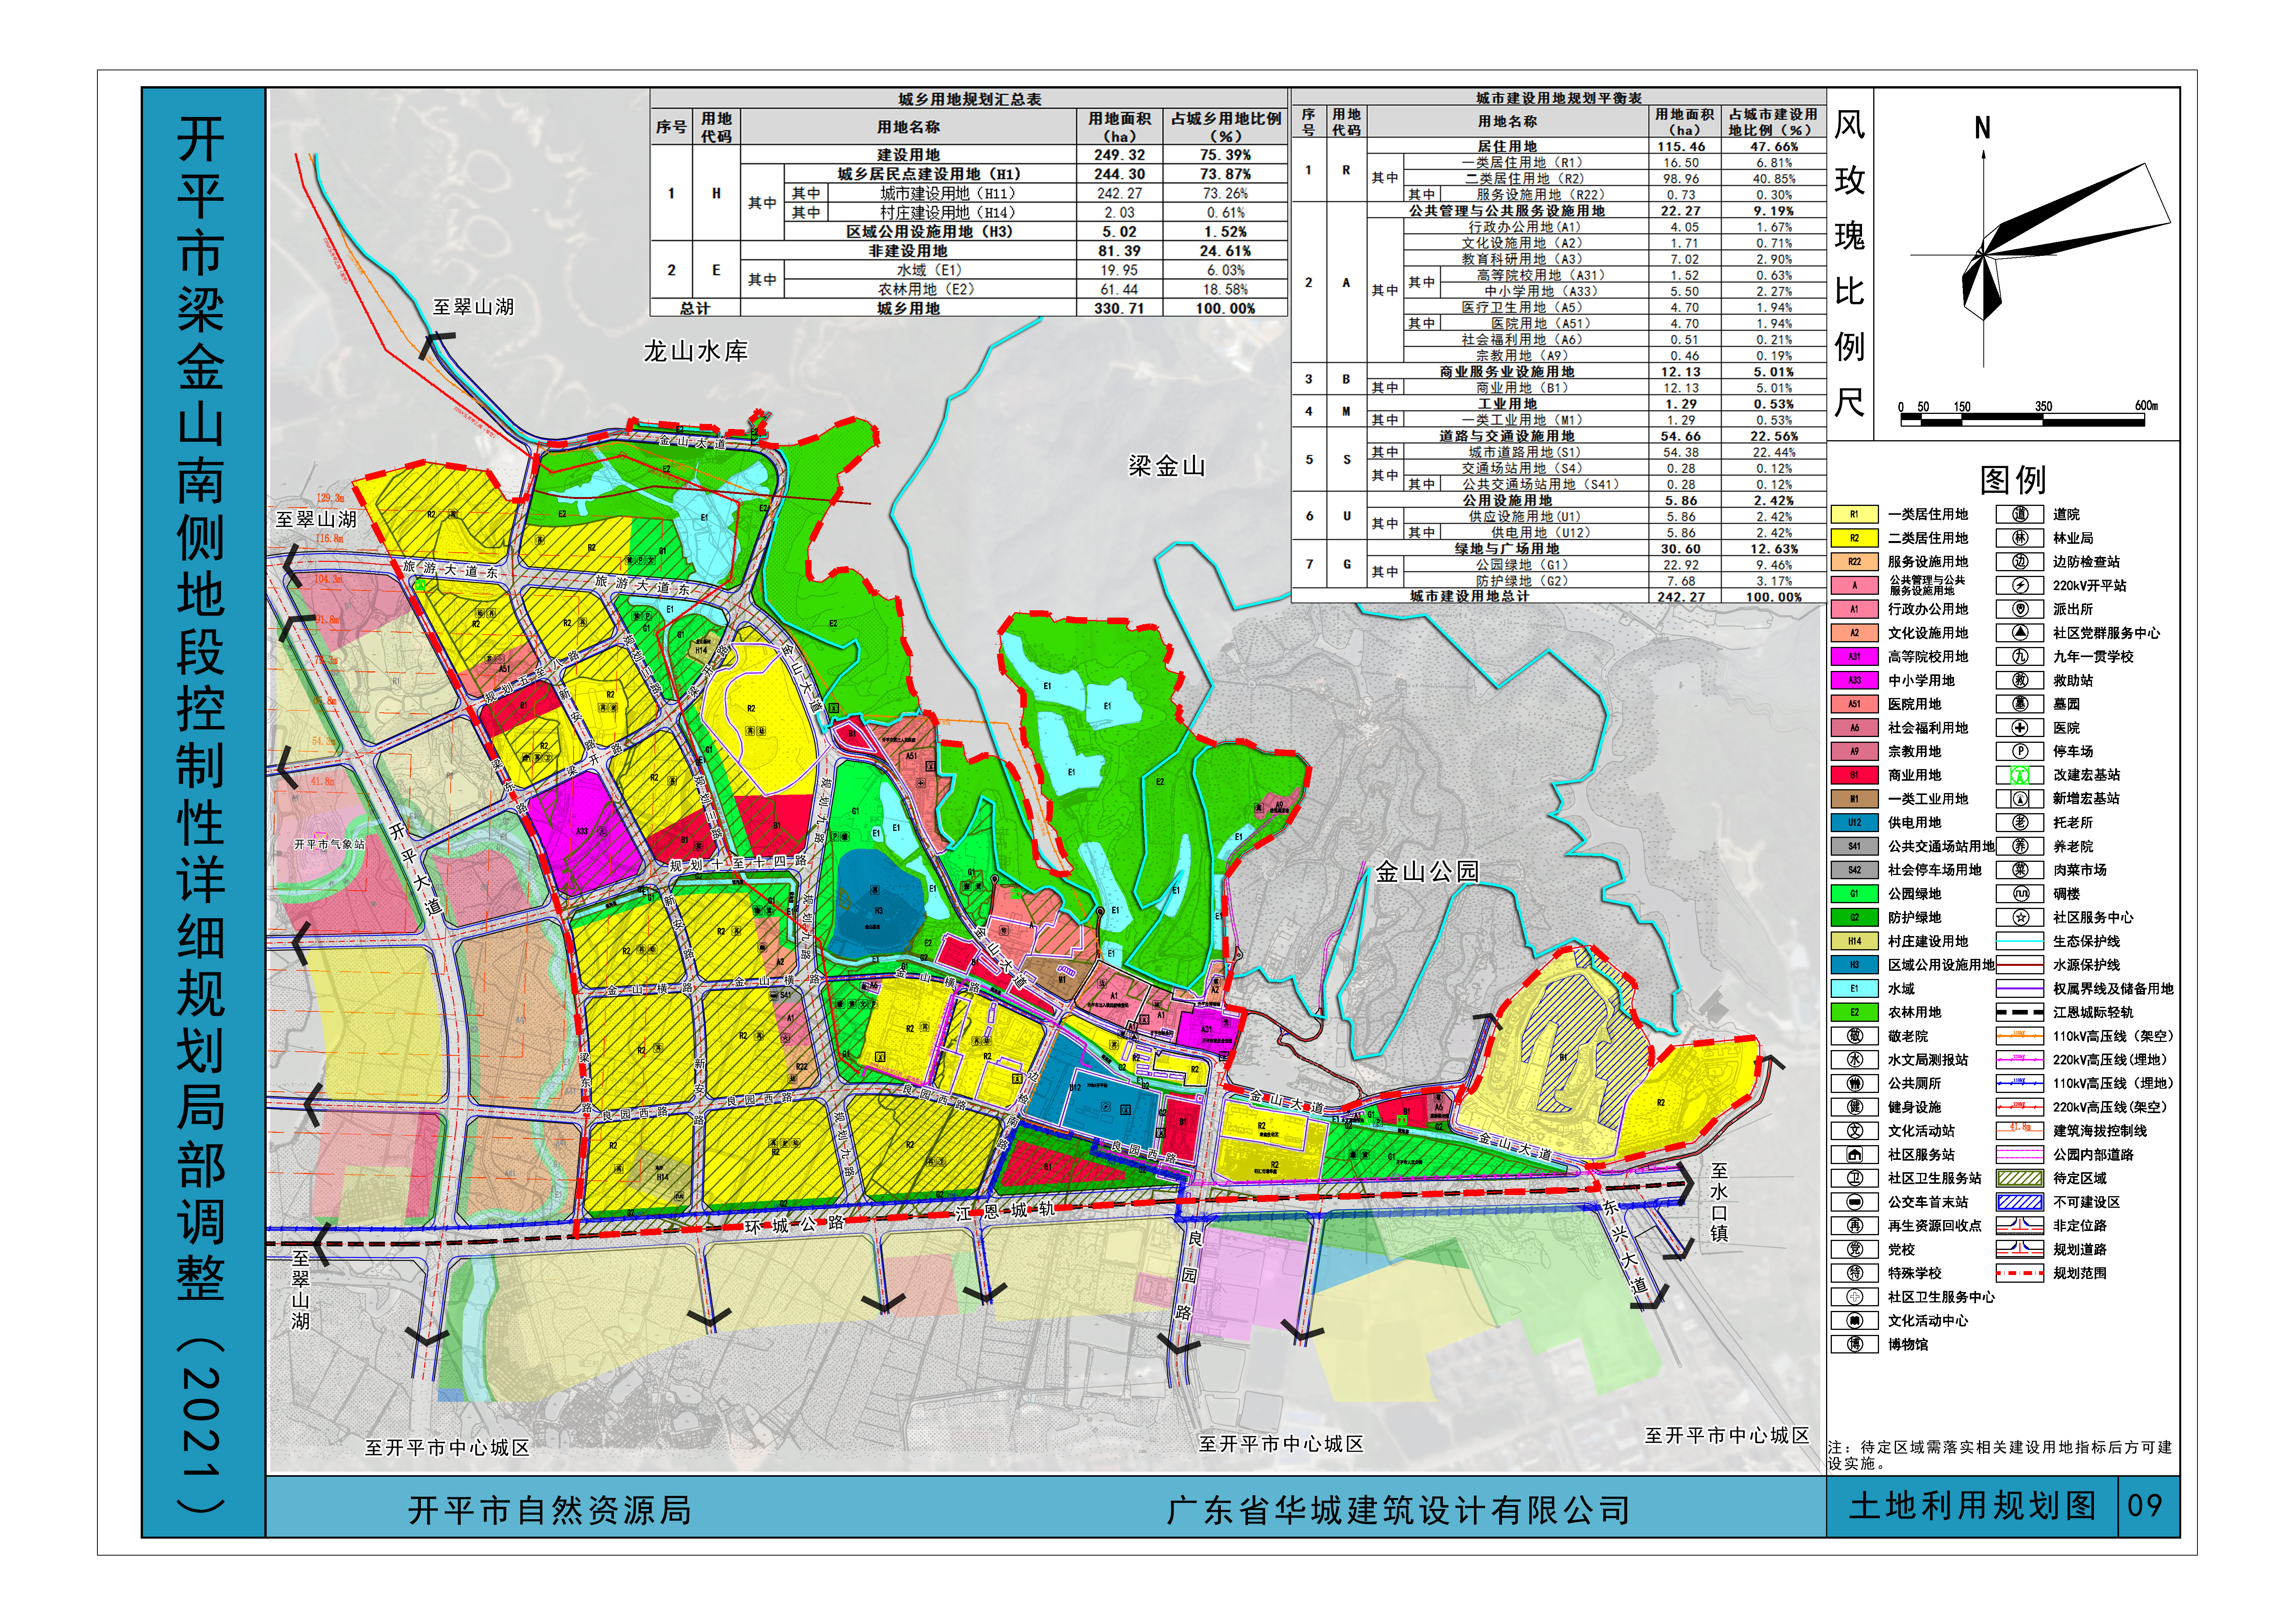Image resolution: width=2296 pixels, height=1624 pixels.
Task: Click the G1 park green swatch
Action: [x=1855, y=894]
